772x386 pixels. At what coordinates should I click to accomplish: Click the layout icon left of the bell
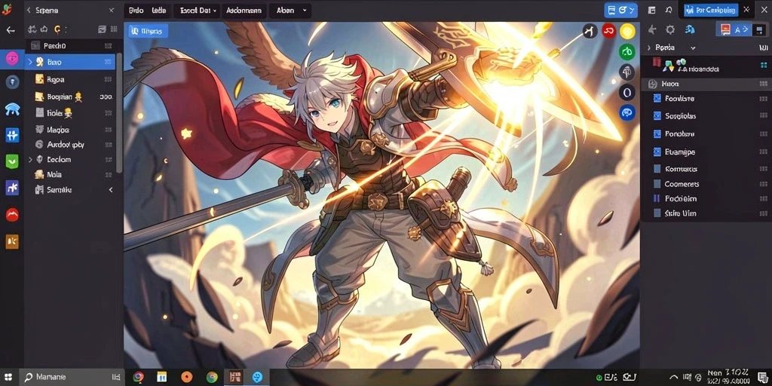click(652, 10)
